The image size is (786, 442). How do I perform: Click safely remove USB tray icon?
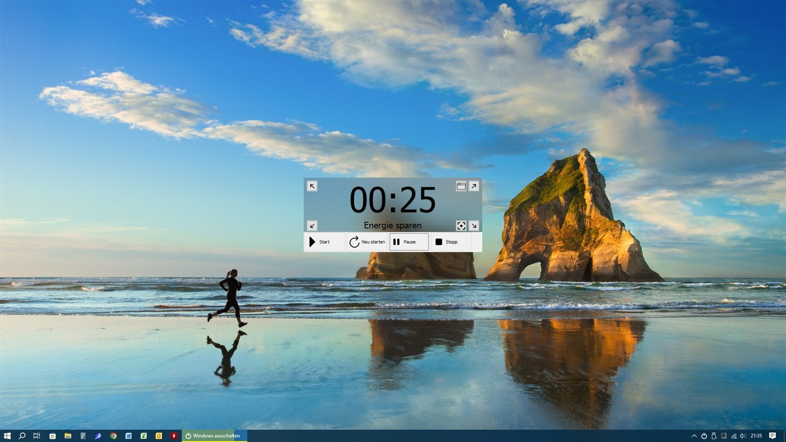(714, 436)
